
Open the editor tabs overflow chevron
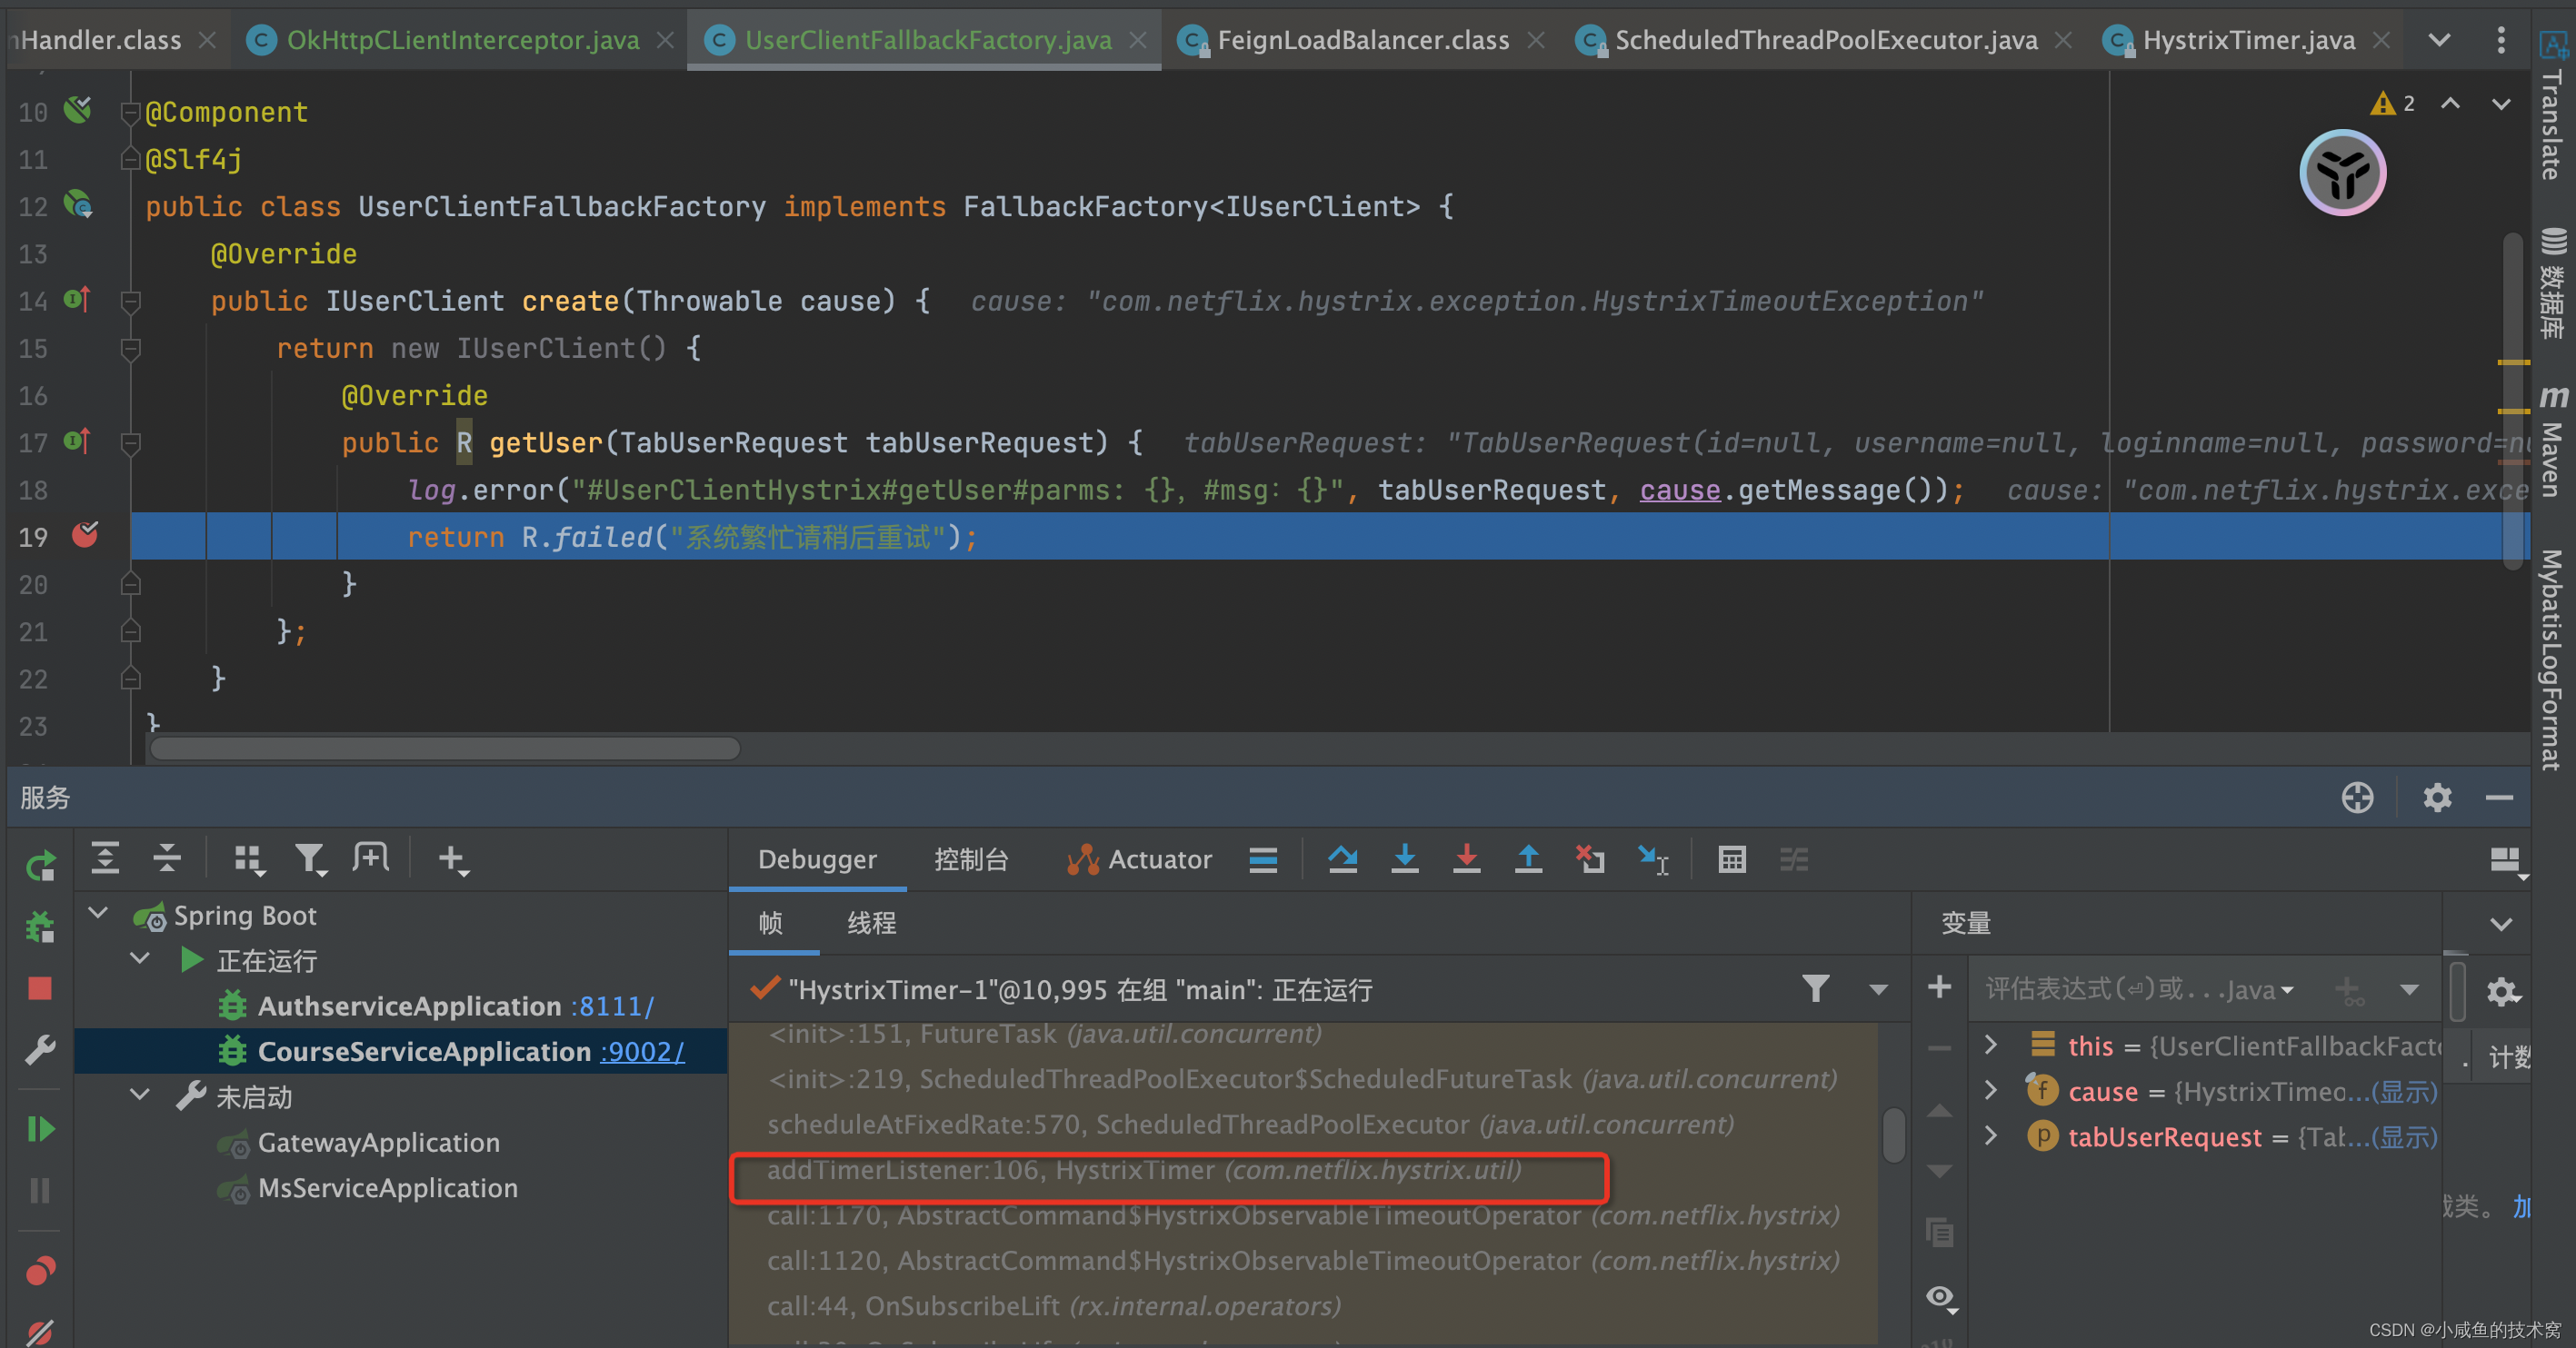2440,40
